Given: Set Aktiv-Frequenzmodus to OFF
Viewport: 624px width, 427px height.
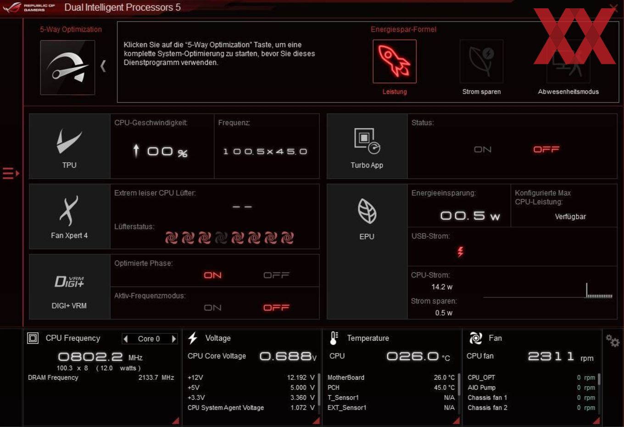Looking at the screenshot, I should [276, 308].
